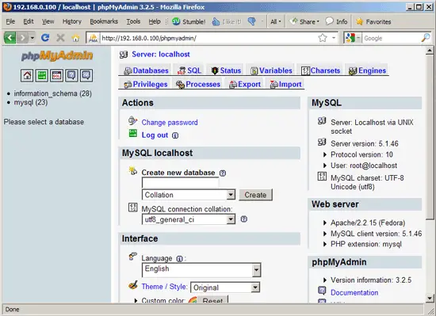Open the Firefox File menu
The width and height of the screenshot is (436, 316).
[x=10, y=21]
